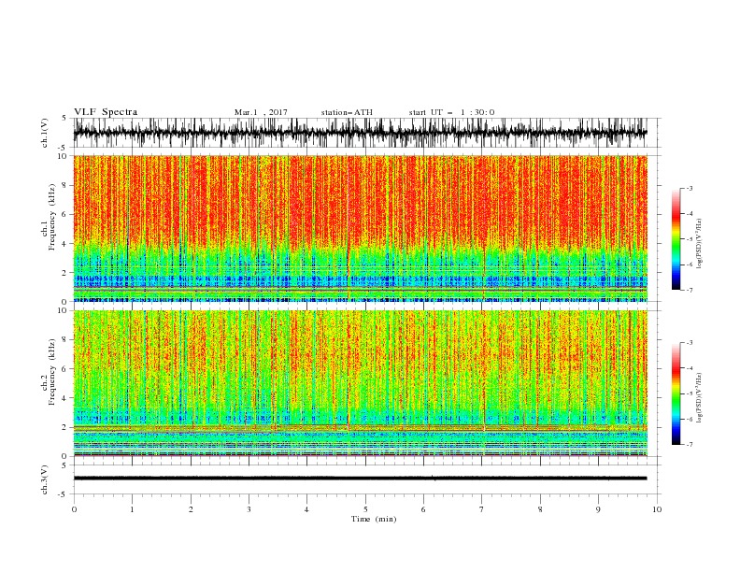
Task: Click the ch.1 colorbar 'log(PSD)(V²/Hz)' label
Action: [x=700, y=244]
